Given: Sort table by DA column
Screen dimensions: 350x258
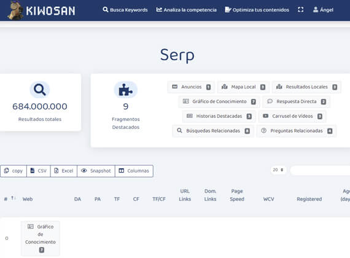Looking at the screenshot, I should tap(77, 199).
